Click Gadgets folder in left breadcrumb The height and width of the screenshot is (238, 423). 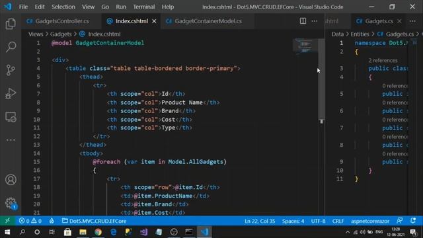[x=61, y=34]
